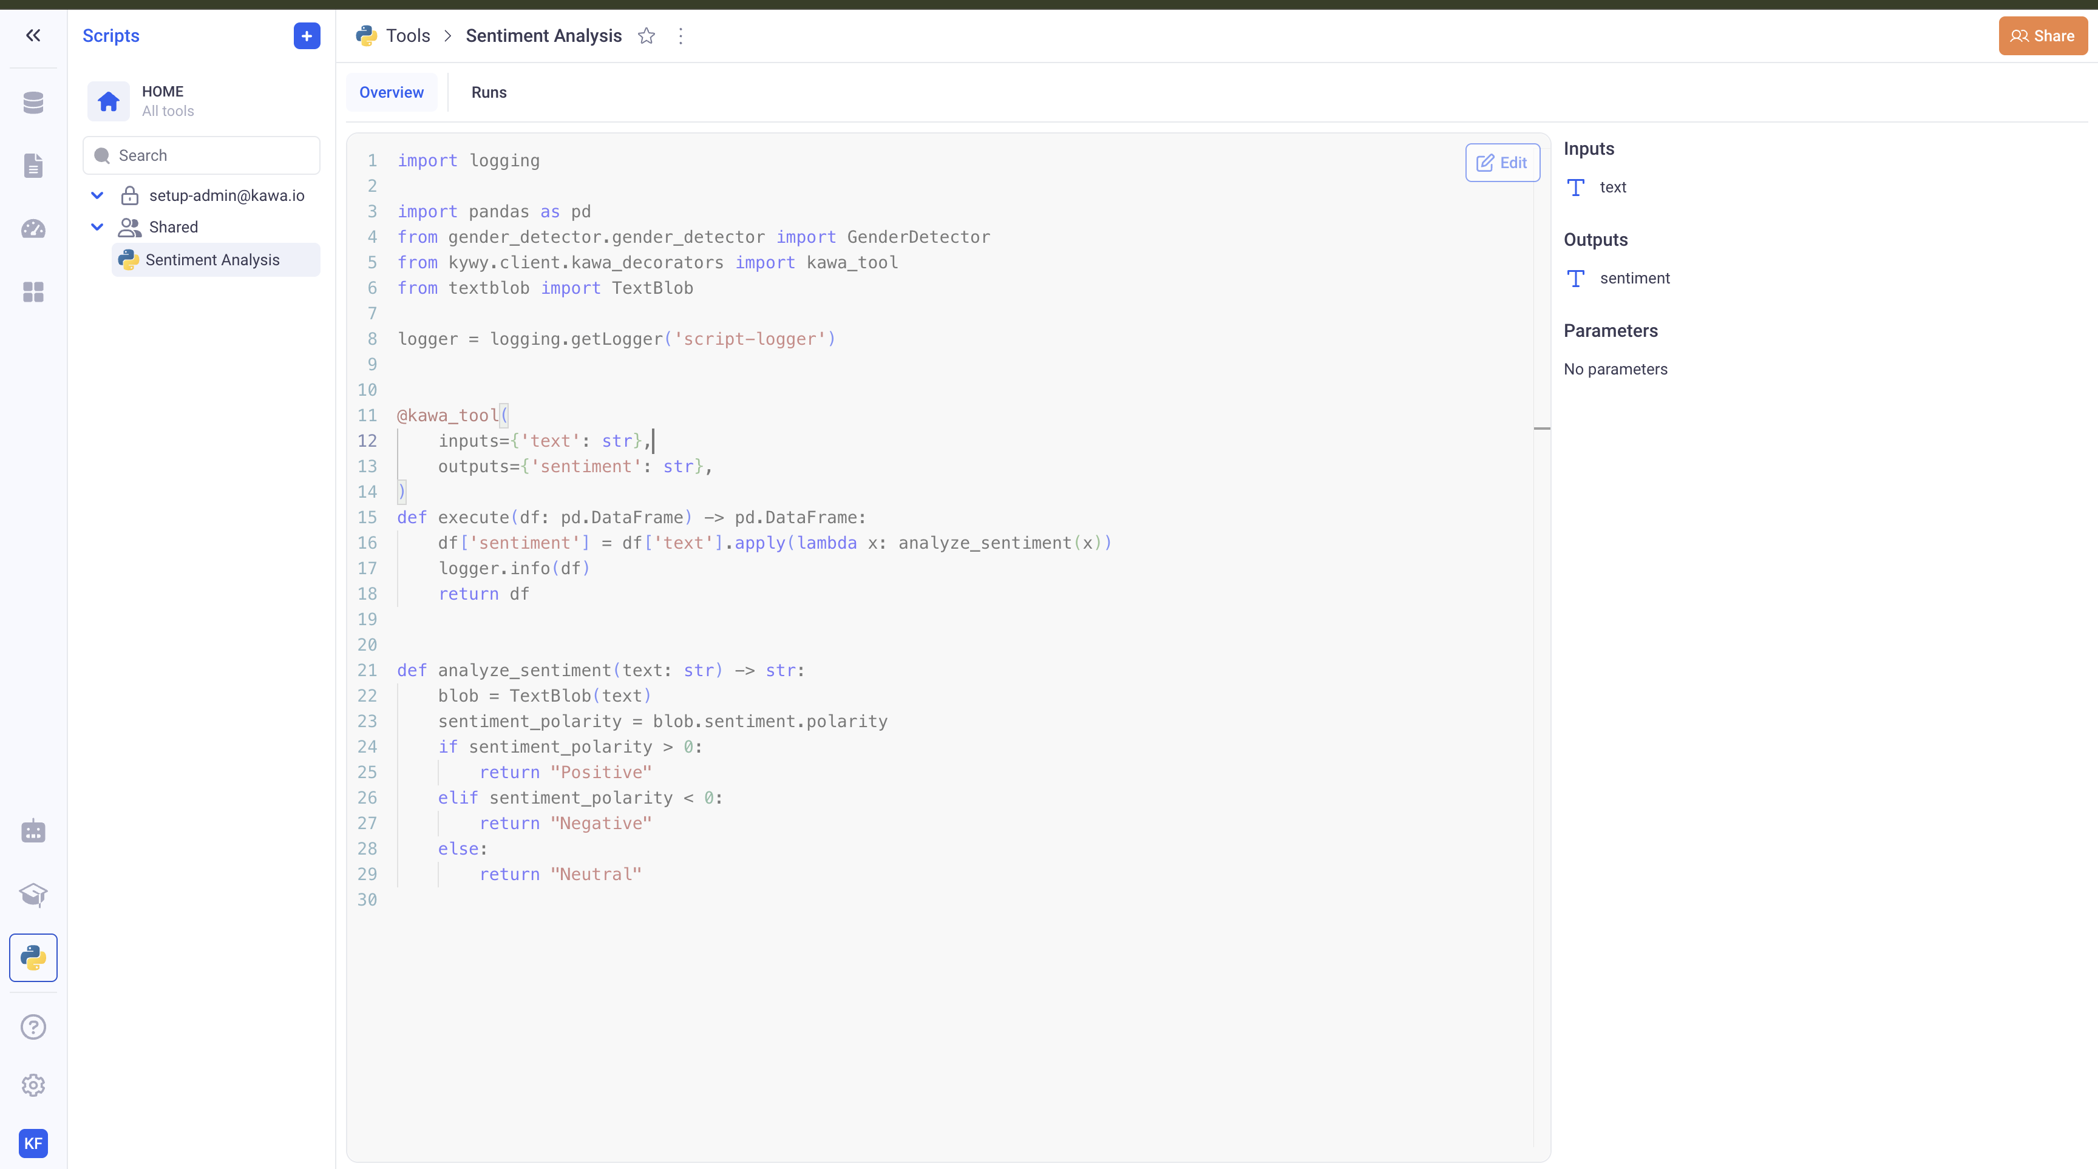Screen dimensions: 2098x1169
Task: Open the applications grid icon in sidebar
Action: click(x=33, y=291)
